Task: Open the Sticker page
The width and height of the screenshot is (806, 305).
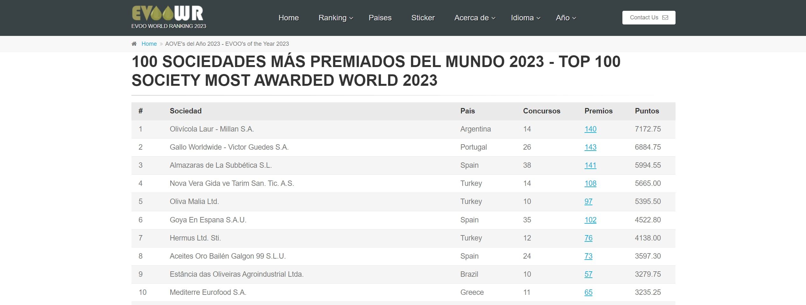Action: tap(423, 18)
